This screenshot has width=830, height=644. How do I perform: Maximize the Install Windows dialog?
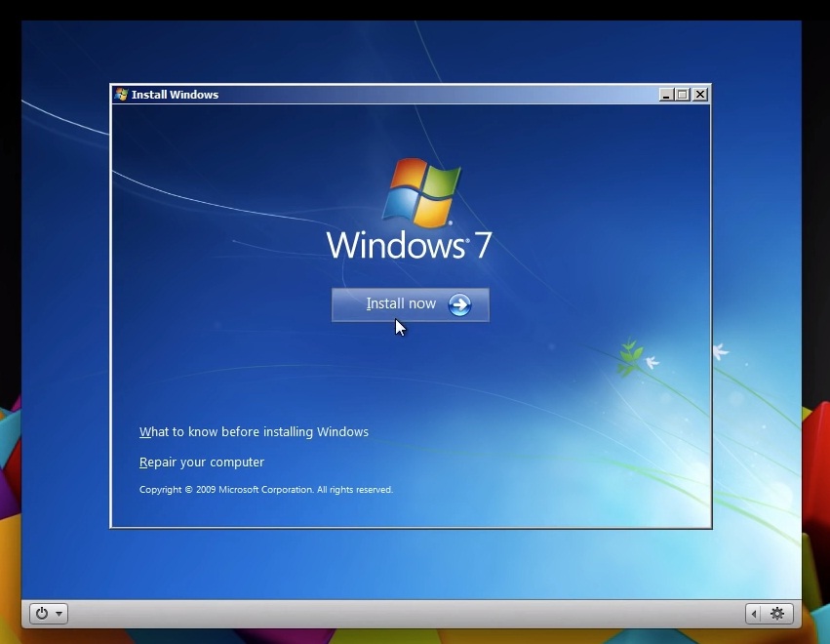pyautogui.click(x=683, y=95)
